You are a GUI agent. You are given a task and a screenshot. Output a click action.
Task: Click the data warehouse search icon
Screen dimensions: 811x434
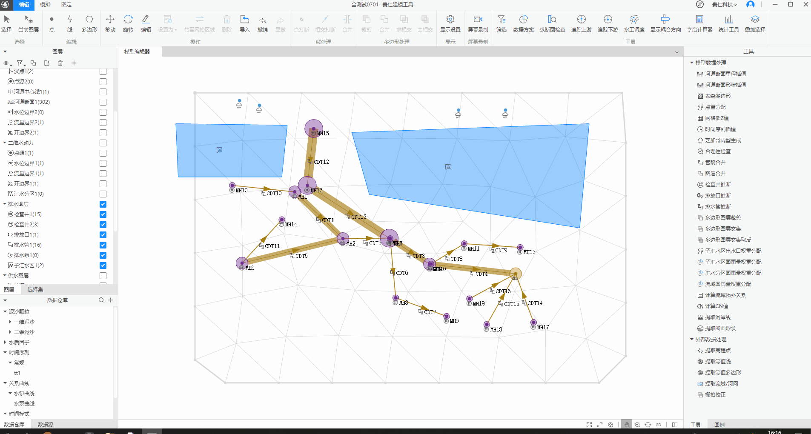101,300
